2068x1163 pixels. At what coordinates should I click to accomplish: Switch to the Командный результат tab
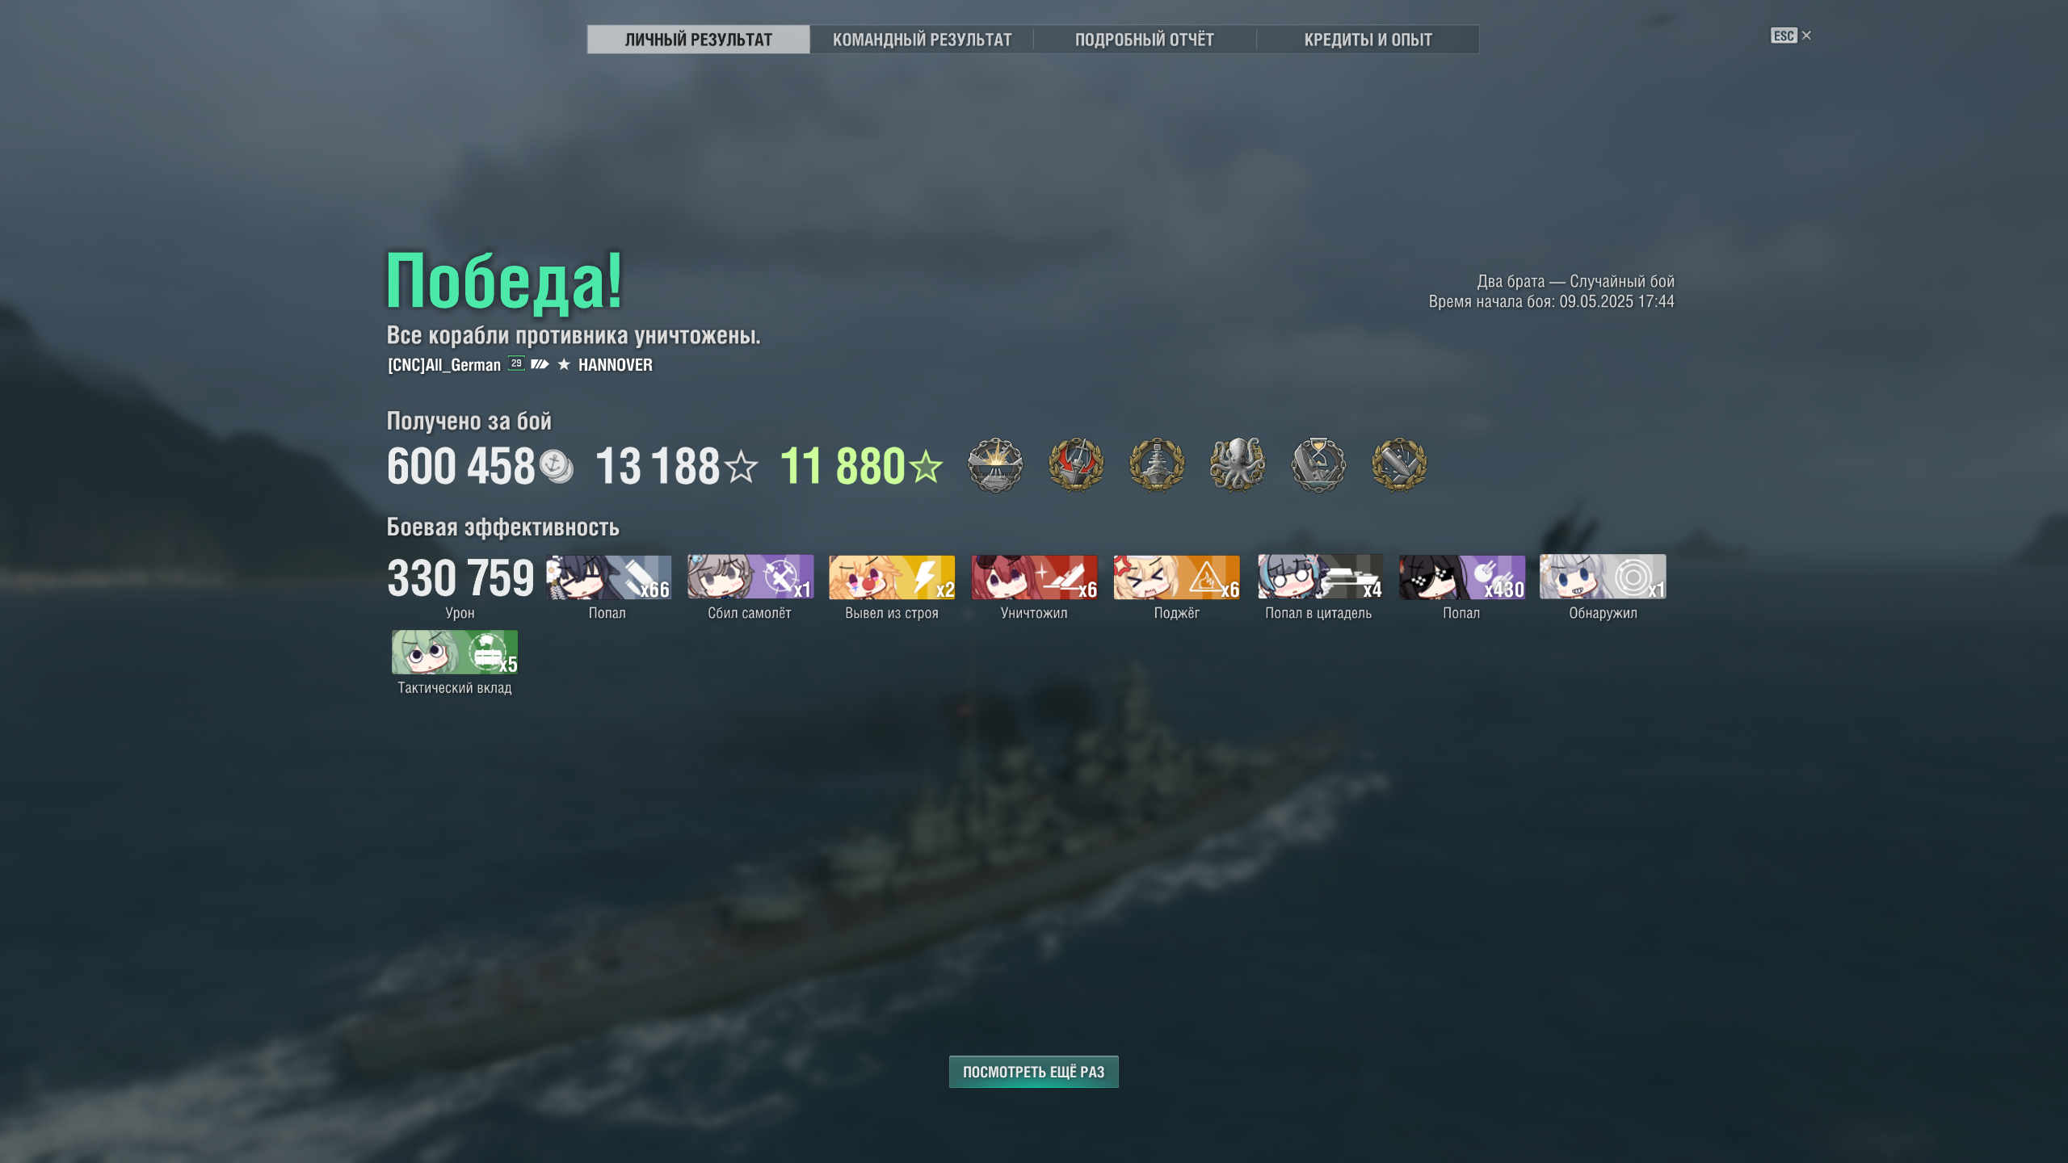922,40
